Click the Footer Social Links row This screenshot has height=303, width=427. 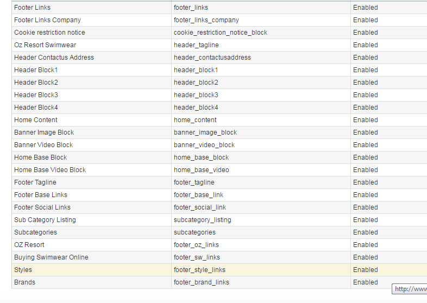[42, 207]
